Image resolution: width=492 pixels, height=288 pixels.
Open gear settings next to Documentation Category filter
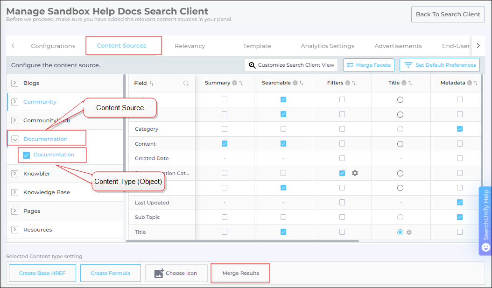(355, 173)
